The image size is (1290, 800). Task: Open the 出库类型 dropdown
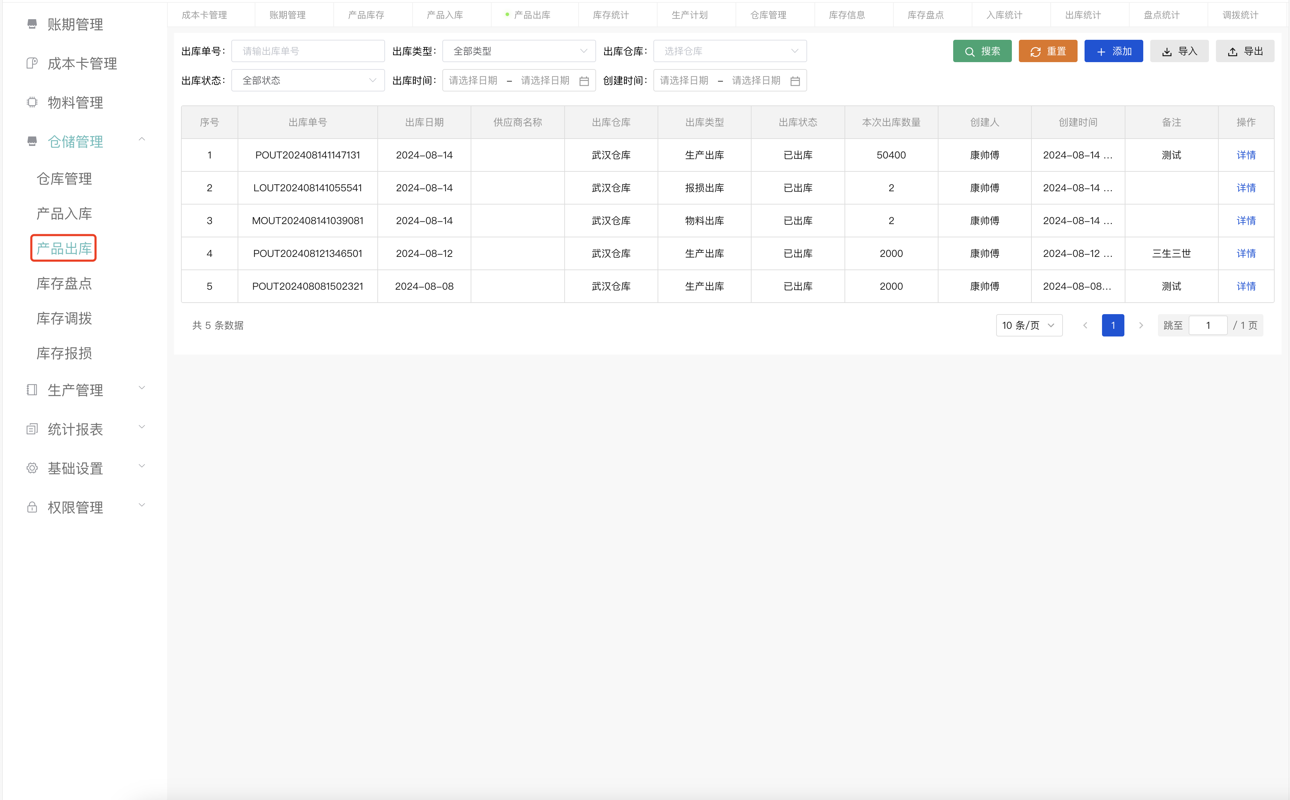point(519,51)
